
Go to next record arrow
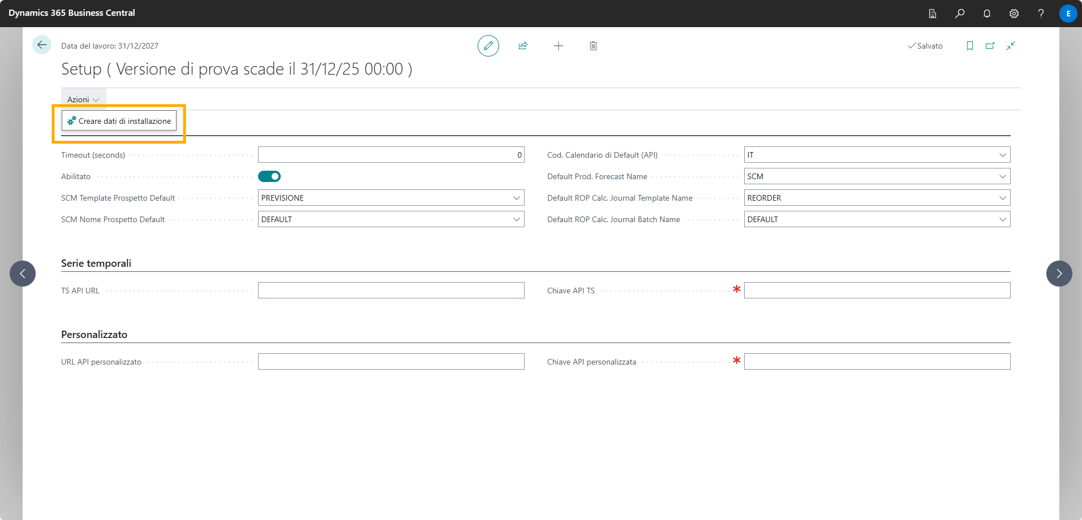[1059, 274]
